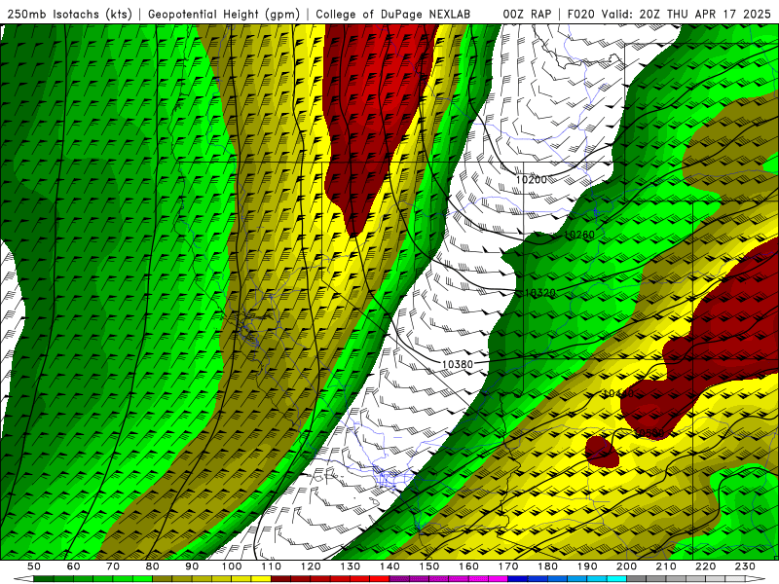Select the 10380 height contour label
This screenshot has width=779, height=584.
pyautogui.click(x=457, y=364)
